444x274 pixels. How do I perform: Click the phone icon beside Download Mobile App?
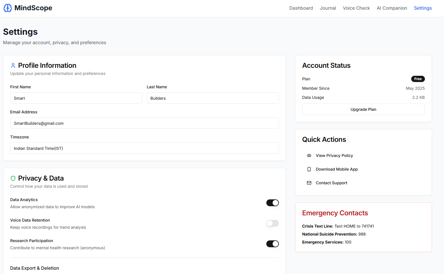(309, 169)
